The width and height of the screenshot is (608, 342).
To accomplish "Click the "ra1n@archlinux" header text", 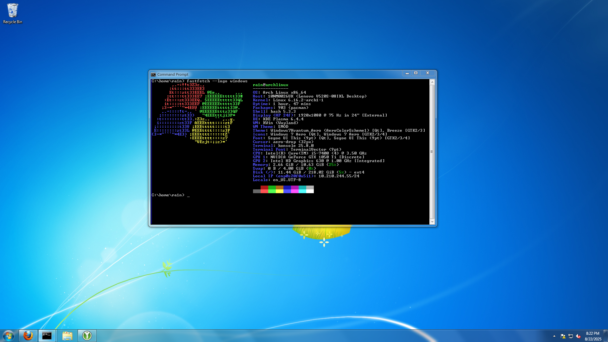I will coord(270,85).
